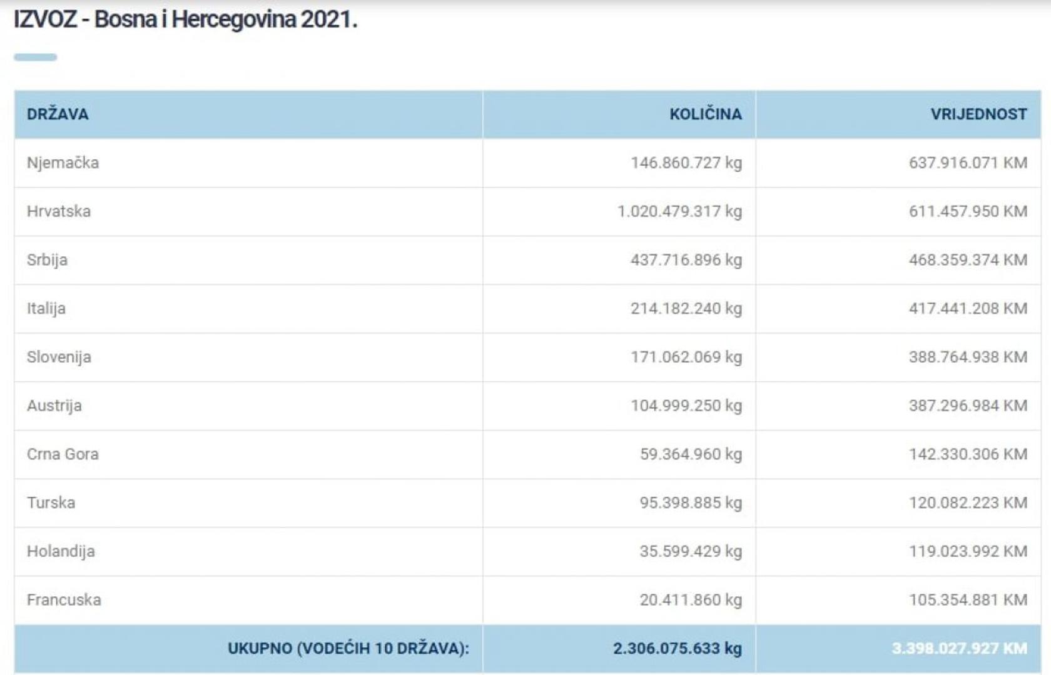Select the Njemačka row label
Viewport: 1051px width, 675px height.
[63, 163]
